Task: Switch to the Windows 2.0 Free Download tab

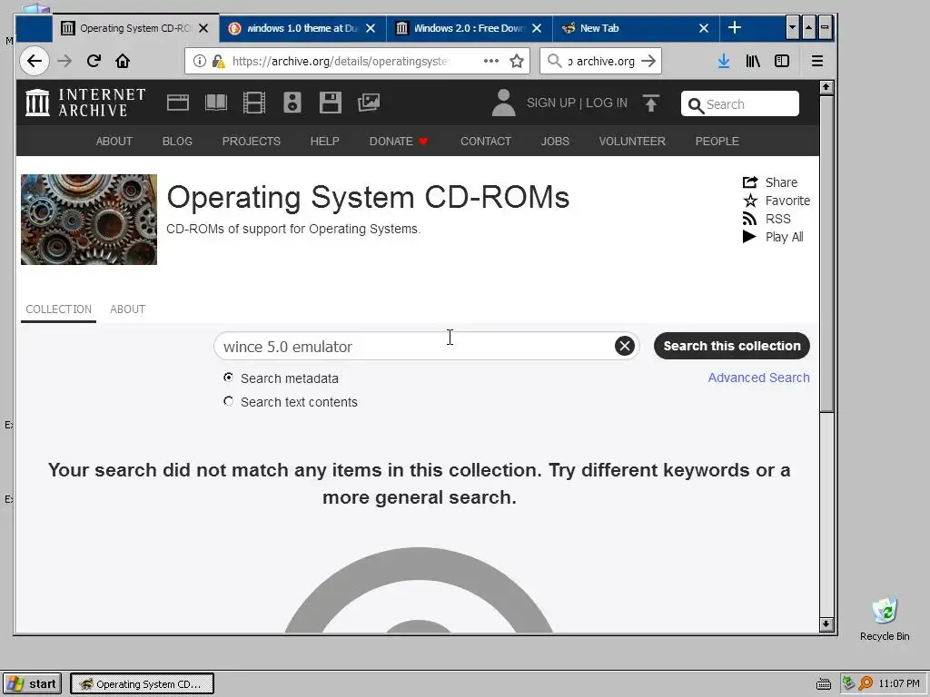Action: [469, 28]
